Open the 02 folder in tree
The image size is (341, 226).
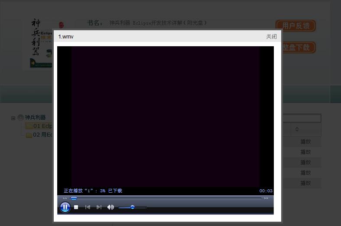click(x=42, y=135)
